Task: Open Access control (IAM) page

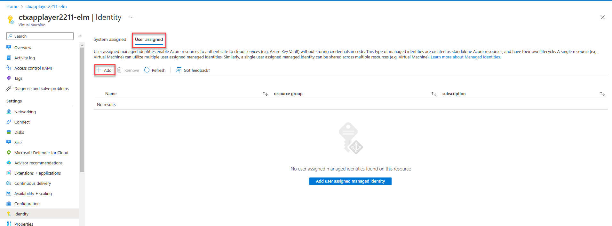Action: click(x=33, y=68)
